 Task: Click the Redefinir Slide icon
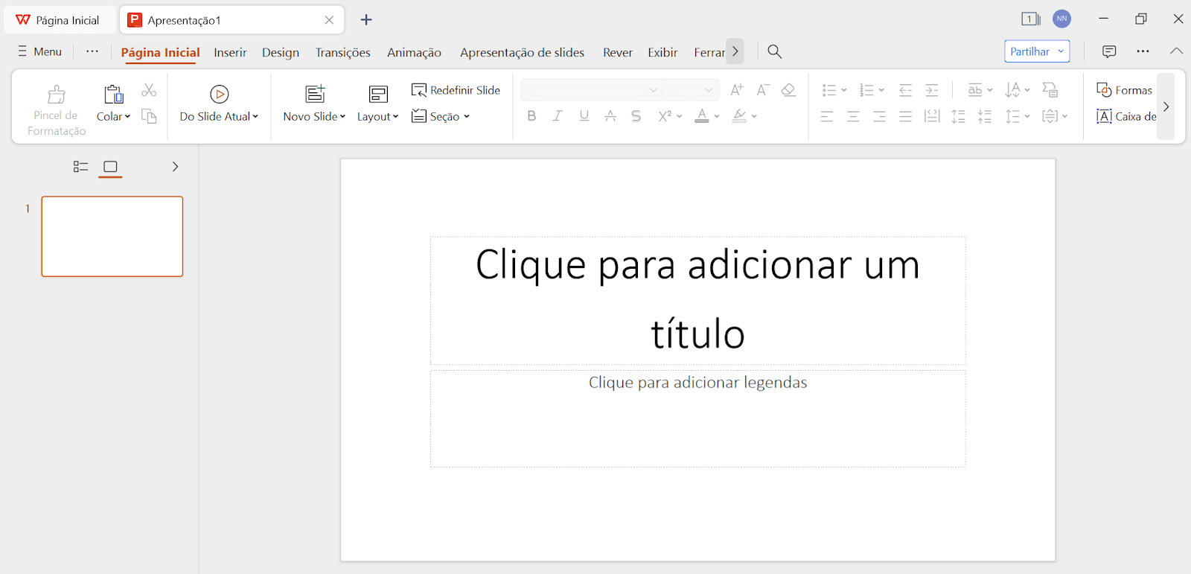click(419, 90)
